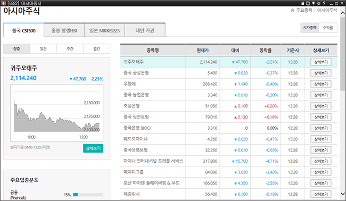Select the 페트로차이나 stock name
Screen dimensions: 346x201
136,139
